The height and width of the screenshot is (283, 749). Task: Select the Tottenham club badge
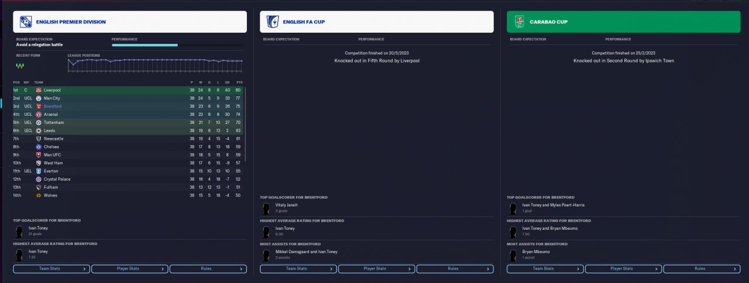pos(38,123)
